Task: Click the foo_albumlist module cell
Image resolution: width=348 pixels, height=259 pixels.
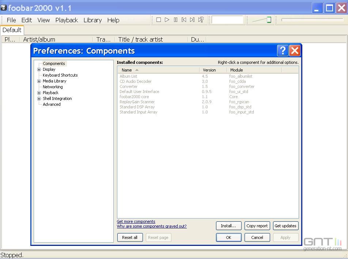Action: pos(241,76)
